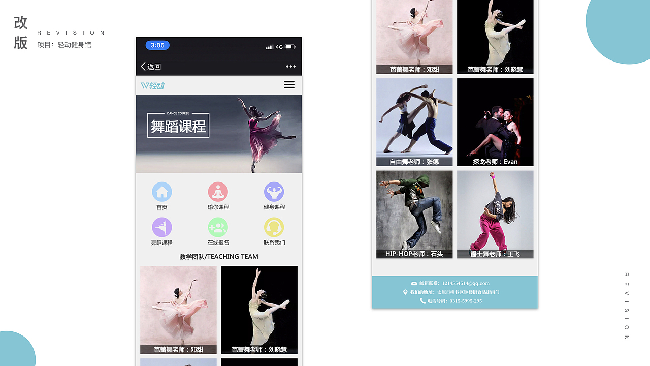The height and width of the screenshot is (366, 650).
Task: Tap the back arrow labeled 返回
Action: 151,67
